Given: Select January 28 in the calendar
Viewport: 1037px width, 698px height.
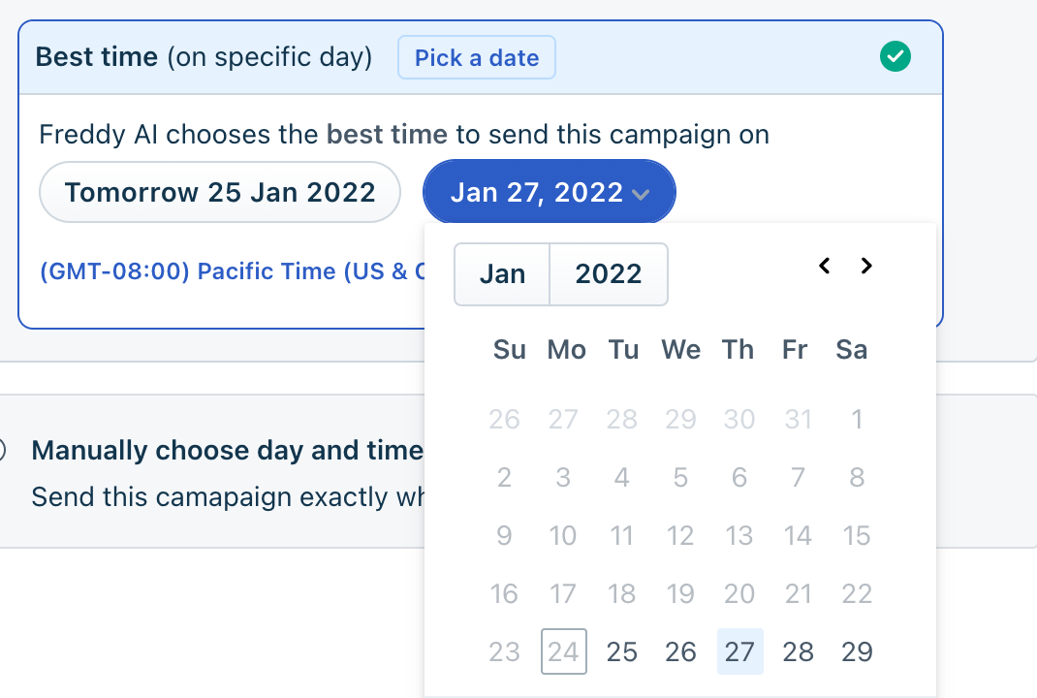Looking at the screenshot, I should (x=798, y=651).
